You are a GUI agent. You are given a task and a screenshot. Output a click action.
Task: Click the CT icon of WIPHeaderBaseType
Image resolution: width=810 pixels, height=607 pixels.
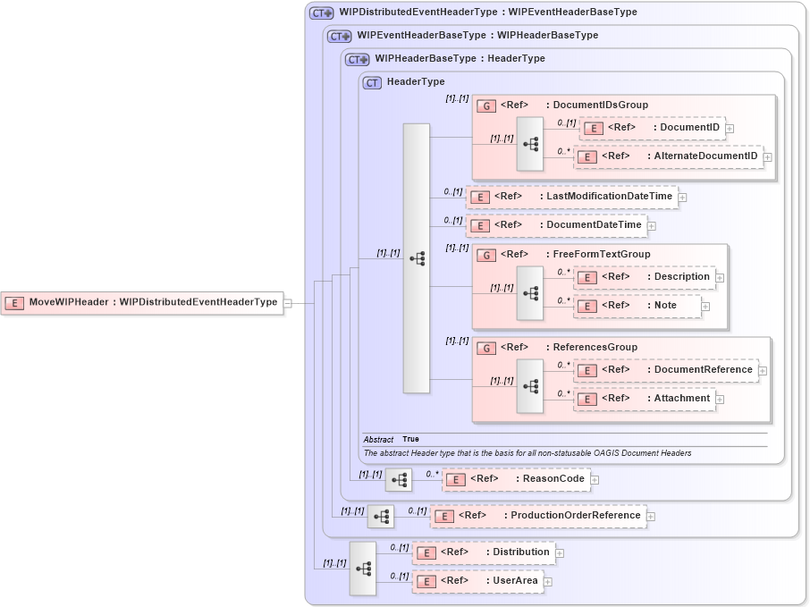[x=356, y=59]
